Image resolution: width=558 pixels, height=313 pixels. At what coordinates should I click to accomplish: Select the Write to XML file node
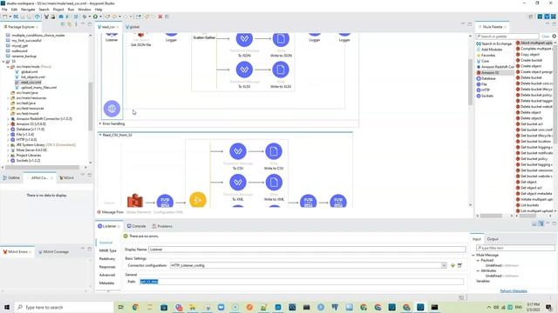click(274, 182)
